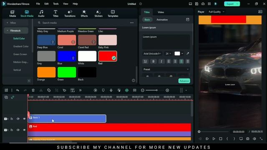Click the add track icon above track headers
Screen dimensions: 267x150
[6, 97]
